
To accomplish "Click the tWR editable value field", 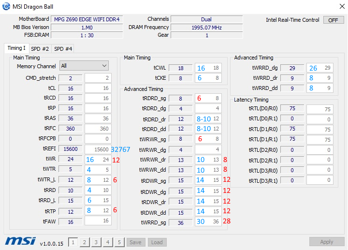I will tap(98, 160).
